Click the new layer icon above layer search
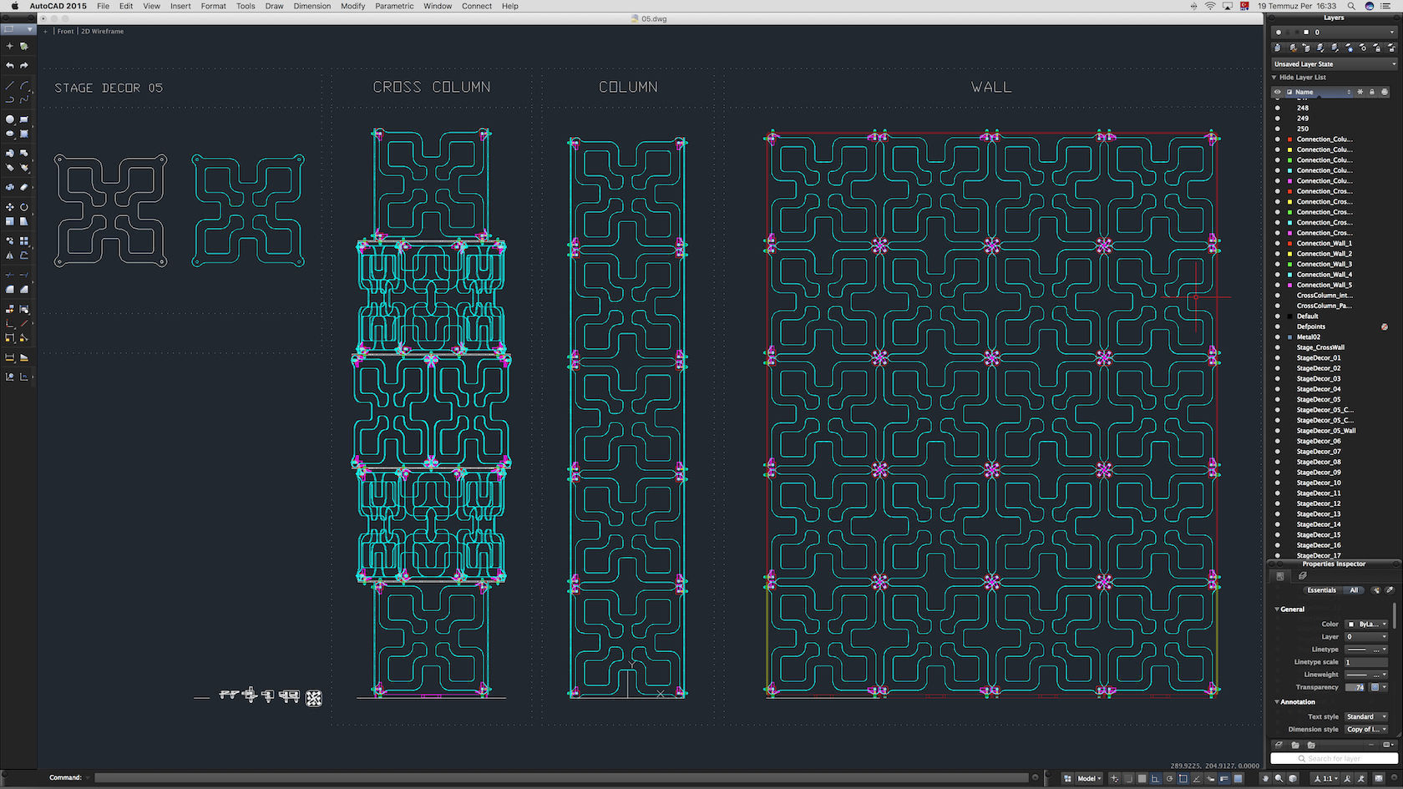The height and width of the screenshot is (789, 1403). 1279,745
